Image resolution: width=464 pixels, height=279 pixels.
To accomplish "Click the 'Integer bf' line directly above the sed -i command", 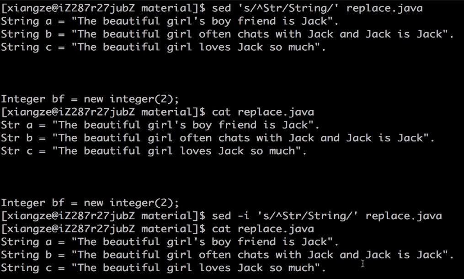I will tap(90, 203).
